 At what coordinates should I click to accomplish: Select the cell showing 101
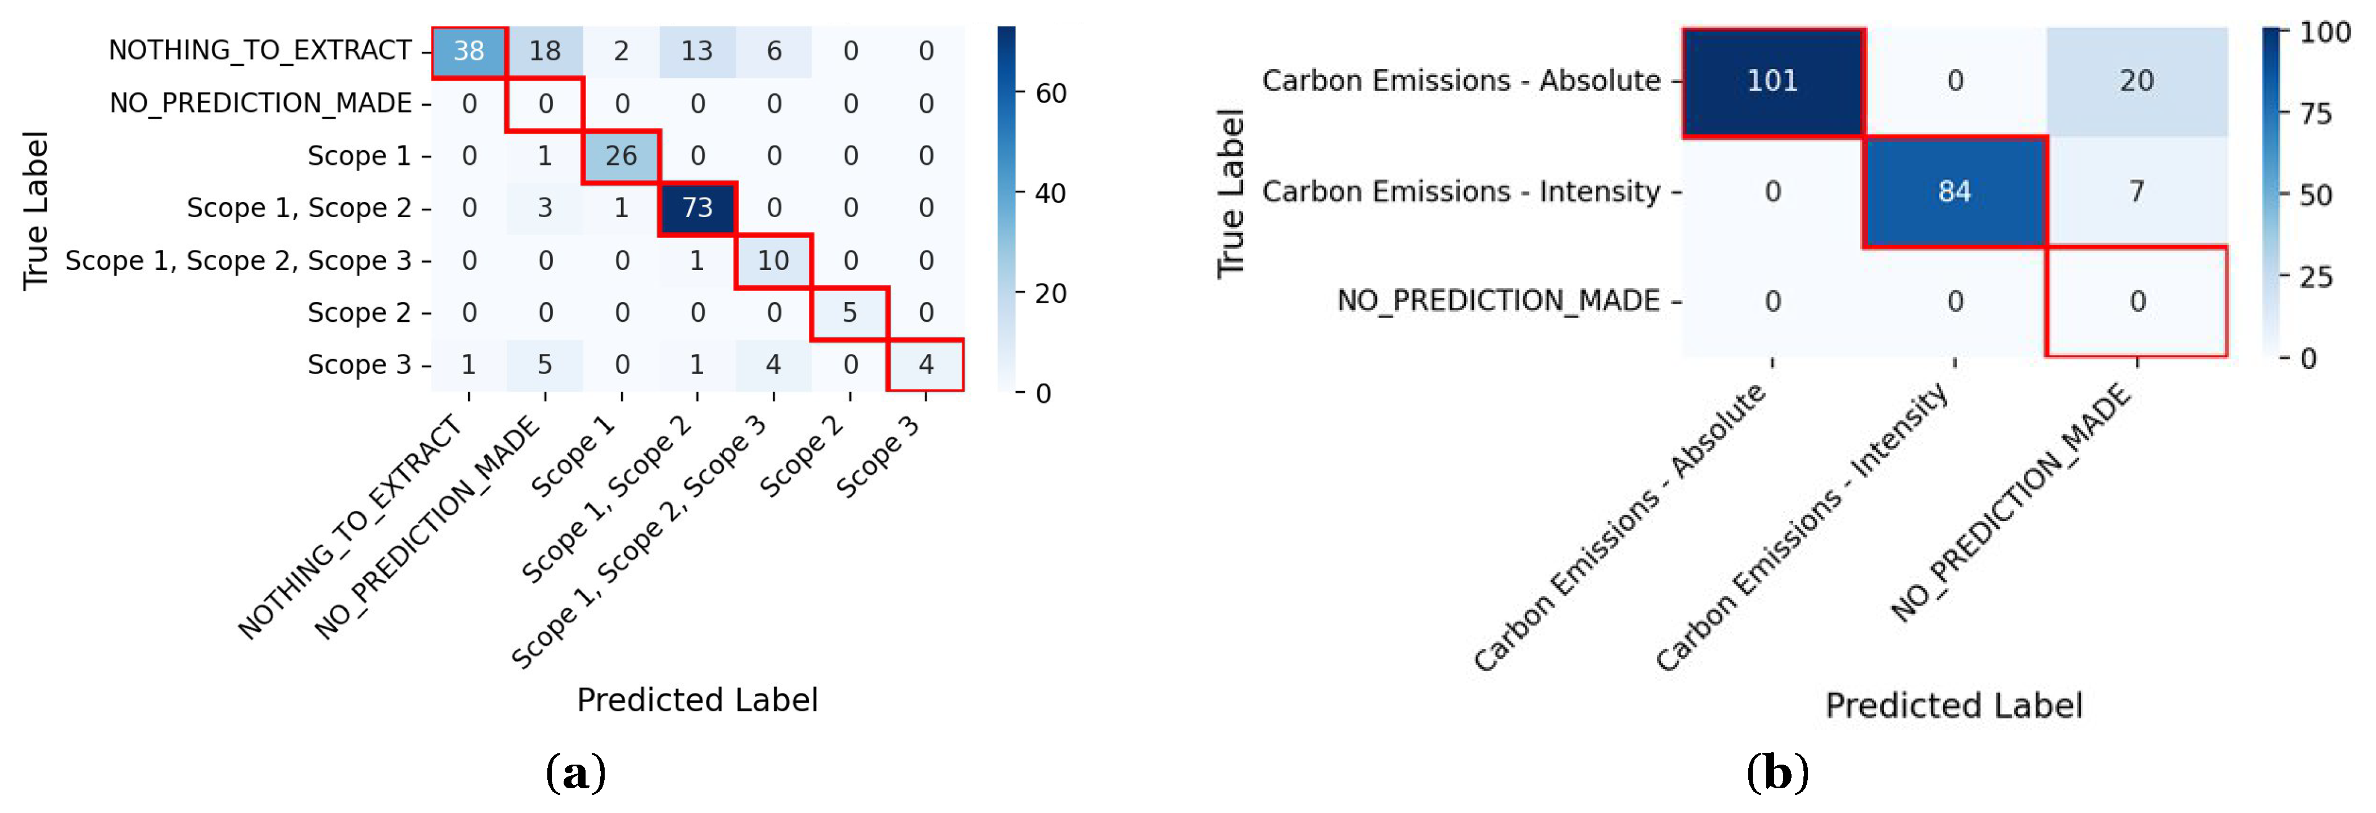pyautogui.click(x=1772, y=82)
